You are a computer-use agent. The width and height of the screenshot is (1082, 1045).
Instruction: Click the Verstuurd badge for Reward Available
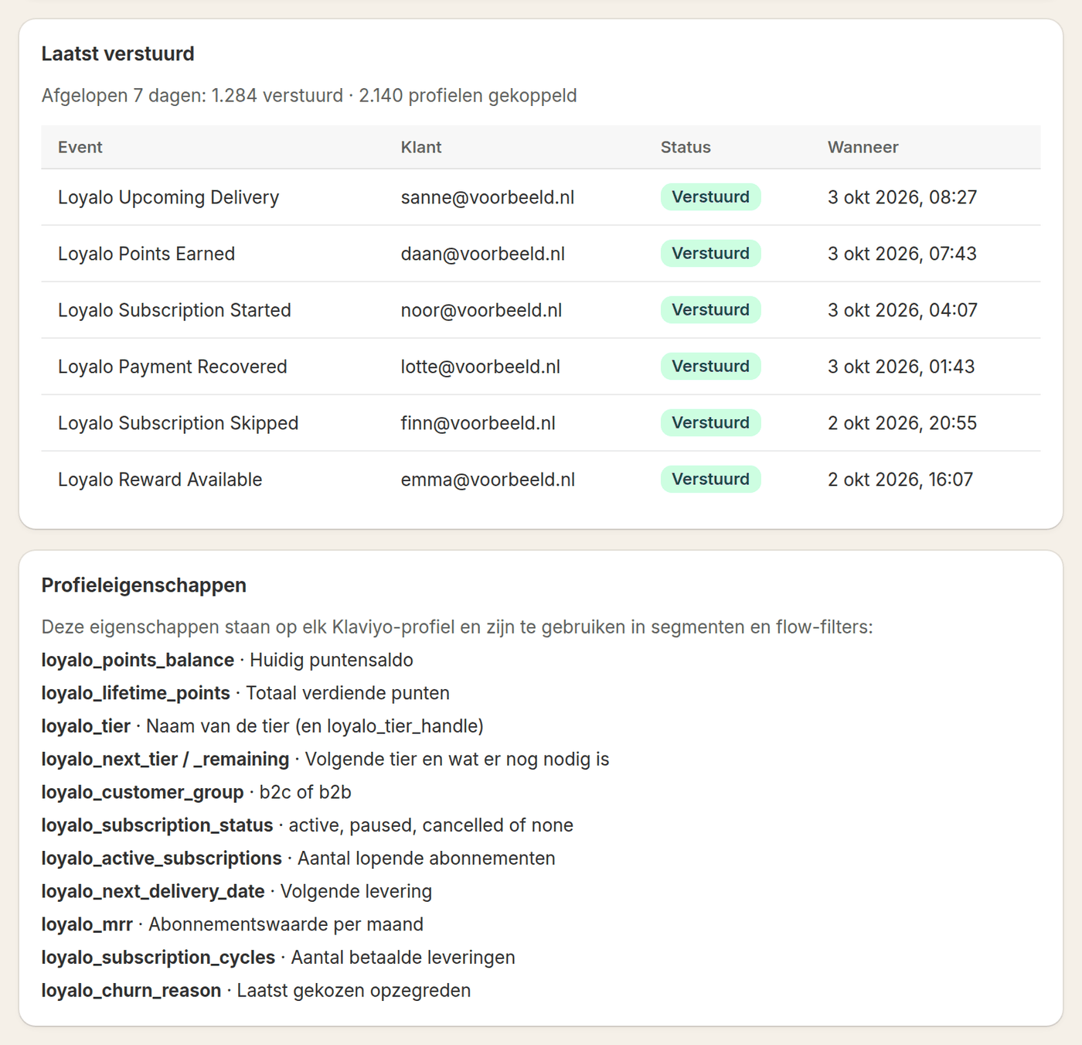pyautogui.click(x=711, y=480)
